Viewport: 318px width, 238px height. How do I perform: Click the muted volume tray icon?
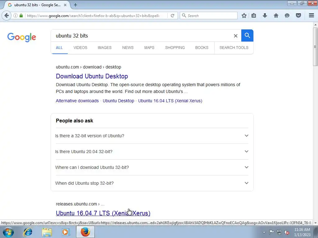point(287,232)
